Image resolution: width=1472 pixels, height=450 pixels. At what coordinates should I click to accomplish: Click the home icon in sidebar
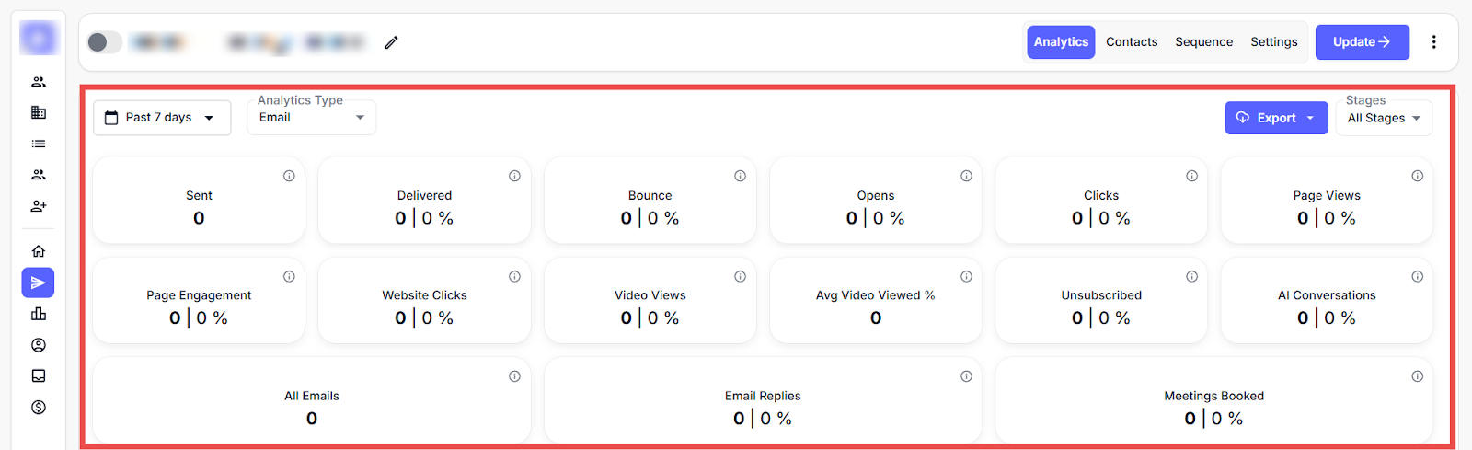point(39,251)
